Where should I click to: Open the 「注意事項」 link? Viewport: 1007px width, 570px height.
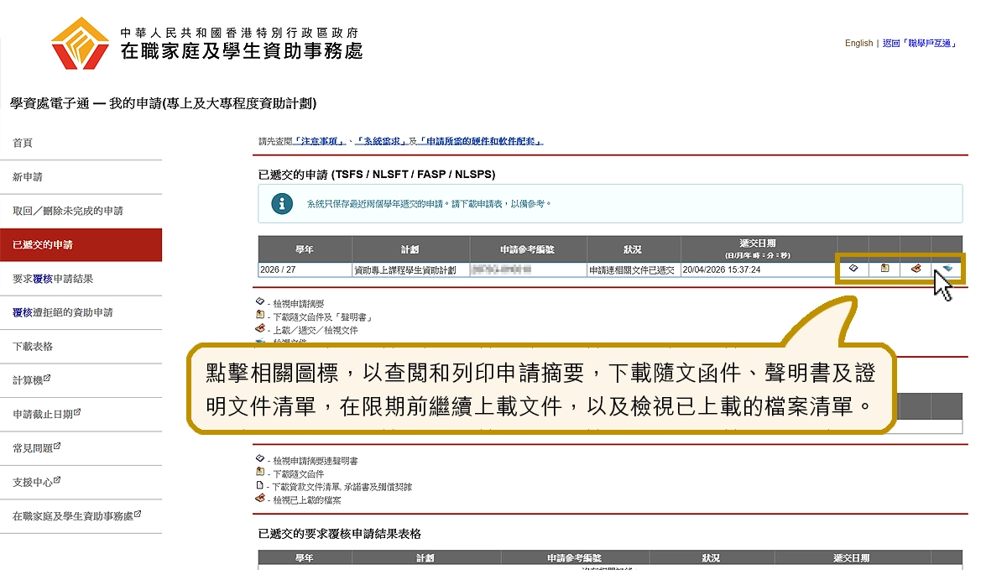pos(321,142)
